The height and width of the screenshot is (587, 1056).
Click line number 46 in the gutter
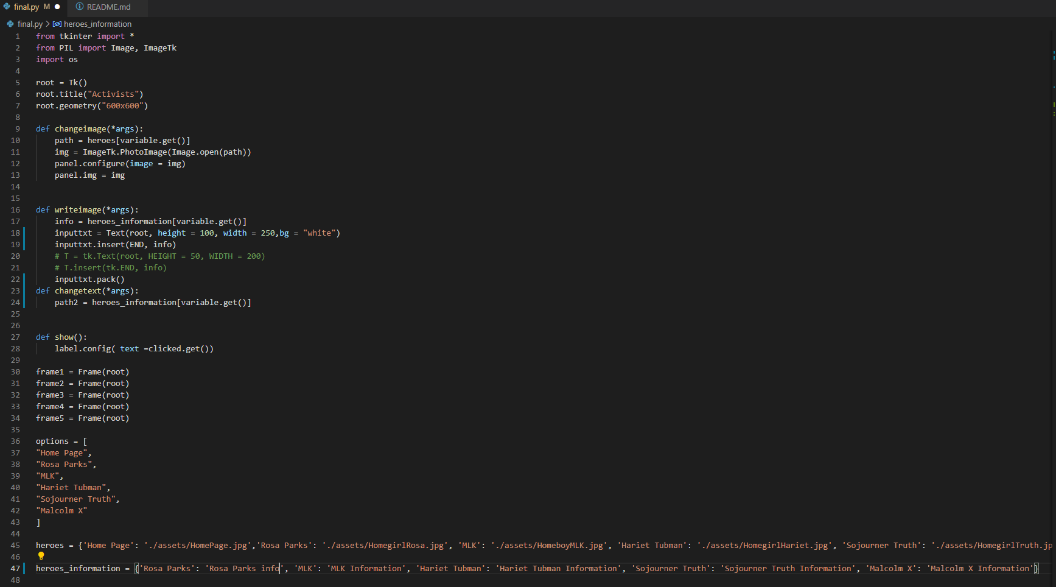coord(15,556)
